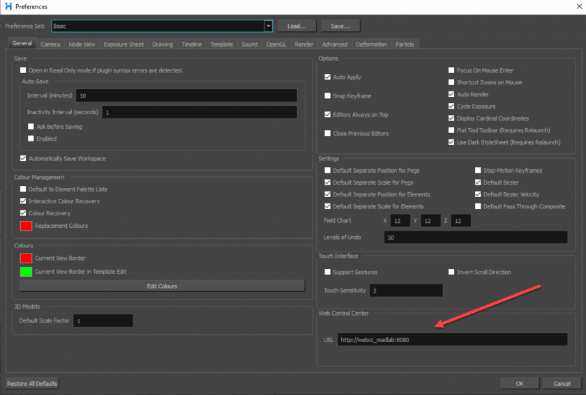Check Invert Scroll Direction
The width and height of the screenshot is (586, 395).
pyautogui.click(x=451, y=272)
